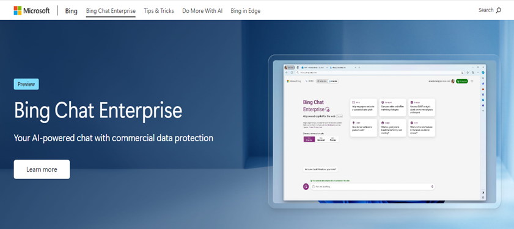Click the profile avatar beside Protected badge

pos(453,81)
